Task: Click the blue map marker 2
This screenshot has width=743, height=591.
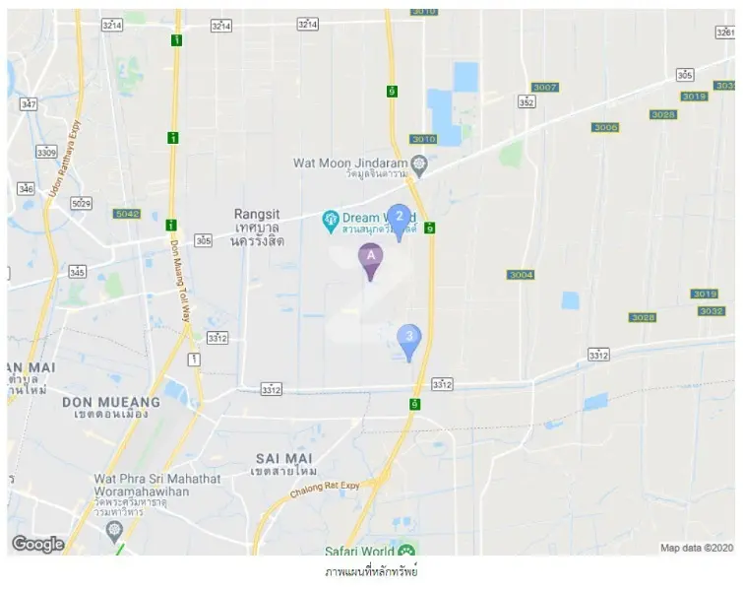Action: 399,223
